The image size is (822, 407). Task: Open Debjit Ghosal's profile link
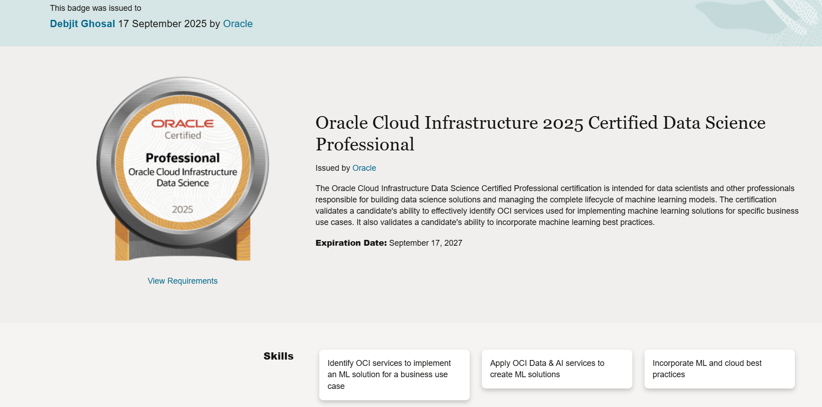tap(82, 24)
